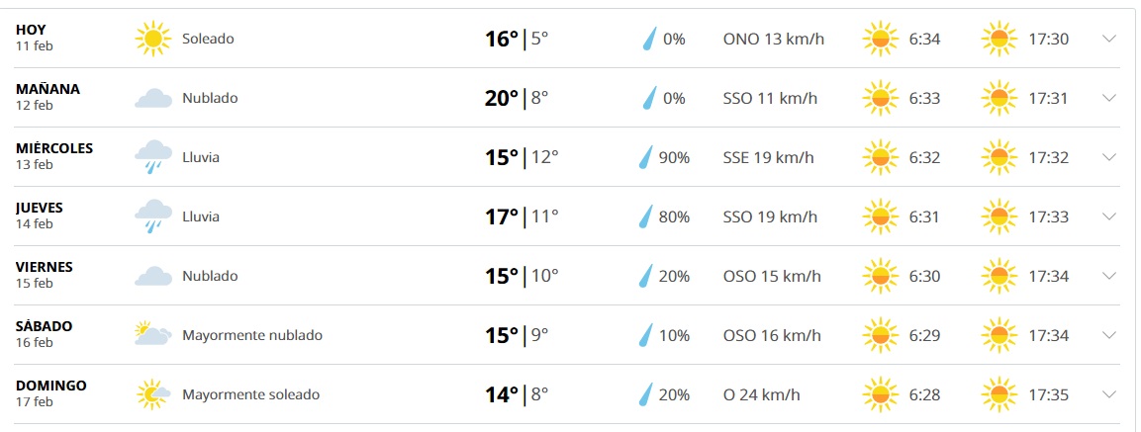Viewport: 1141px width, 432px height.
Task: Expand the Domingo 17 feb details chevron
Action: coord(1108,394)
